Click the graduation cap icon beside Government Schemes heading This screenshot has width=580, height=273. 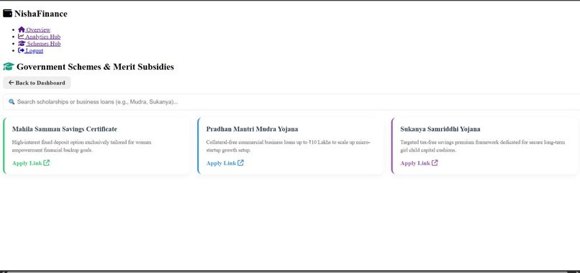click(9, 67)
